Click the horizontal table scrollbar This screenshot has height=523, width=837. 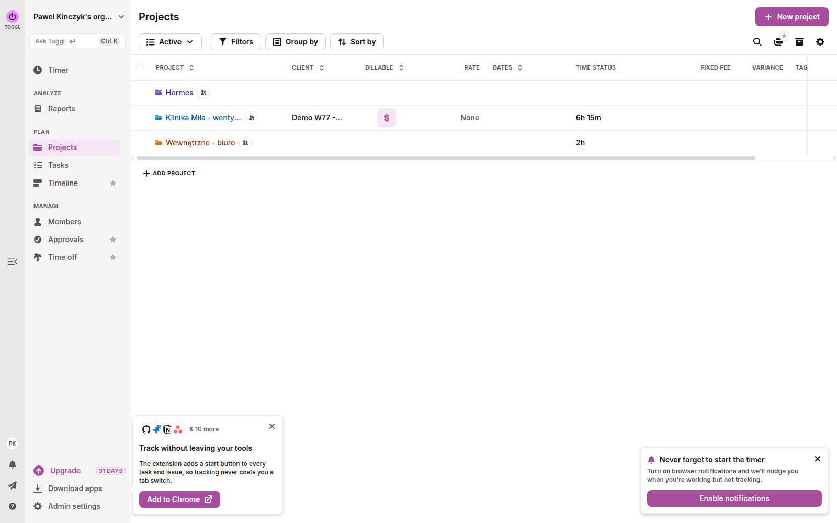tap(446, 157)
